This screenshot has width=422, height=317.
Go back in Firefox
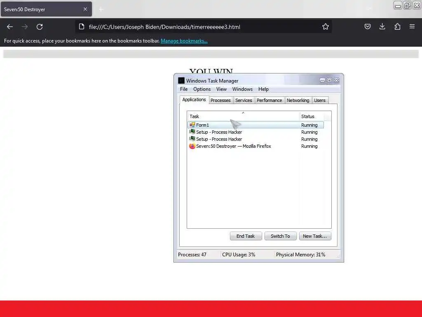tap(10, 27)
